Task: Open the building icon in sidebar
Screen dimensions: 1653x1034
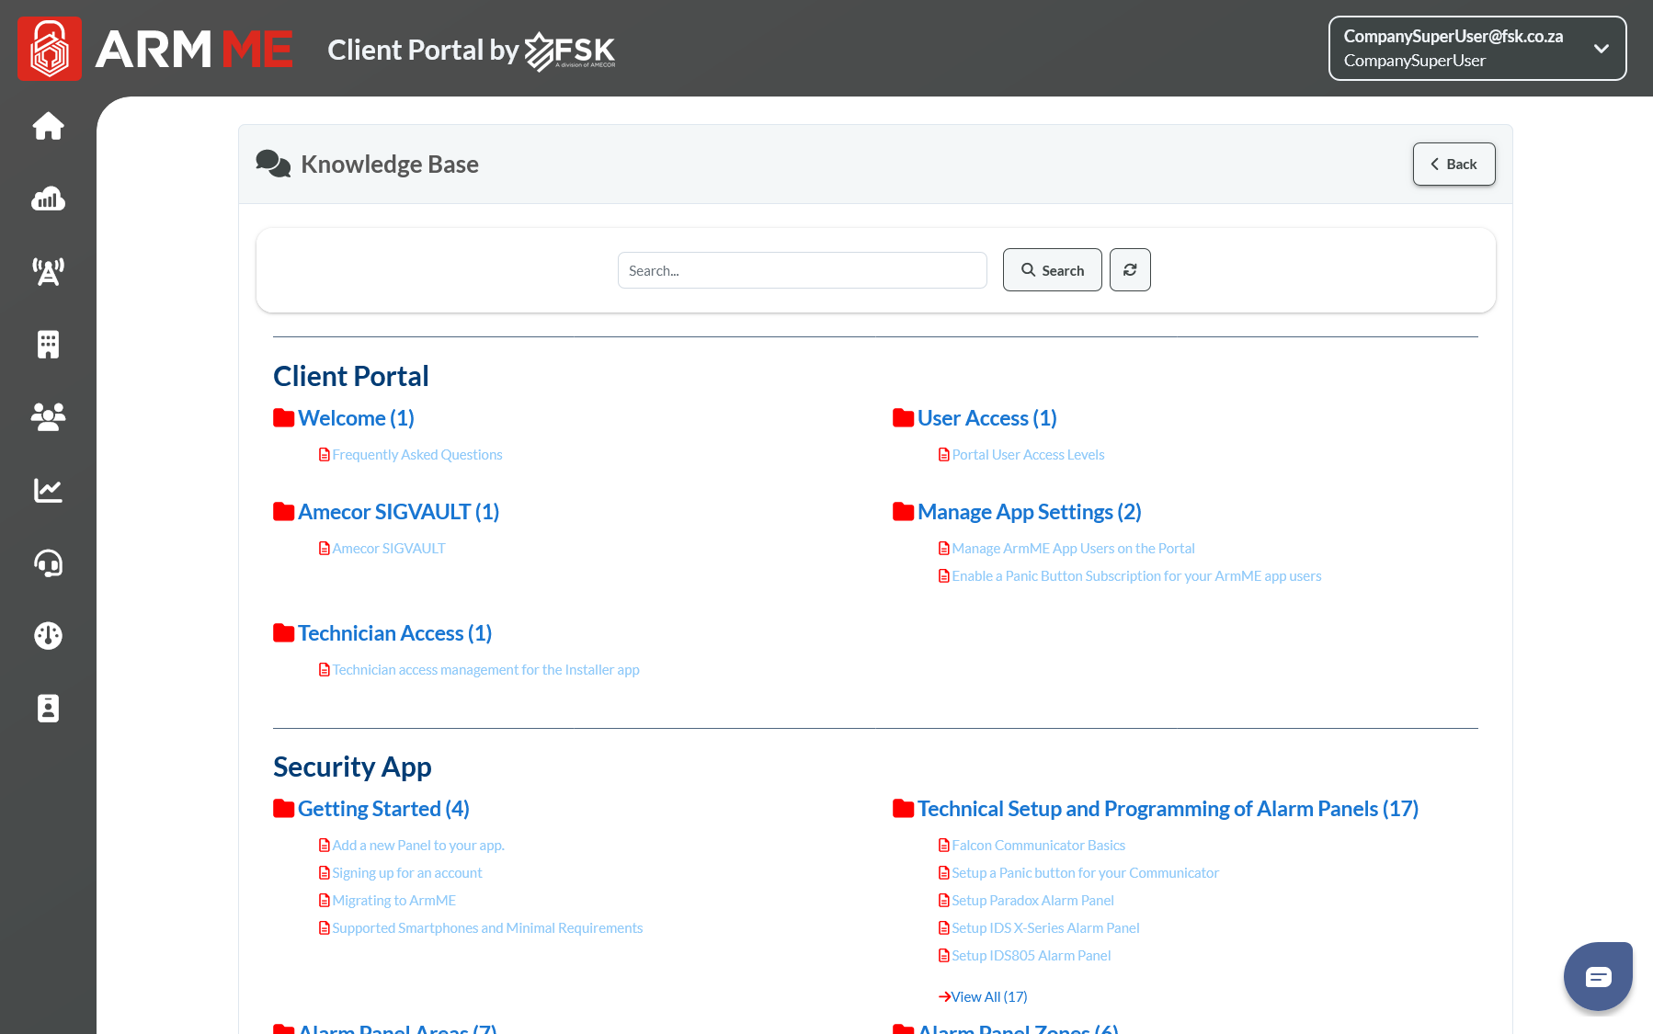Action: (48, 345)
